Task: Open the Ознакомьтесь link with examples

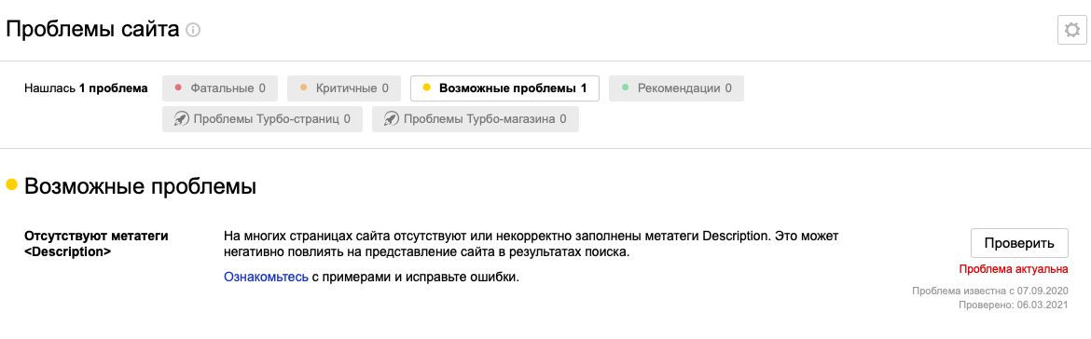Action: coord(266,278)
